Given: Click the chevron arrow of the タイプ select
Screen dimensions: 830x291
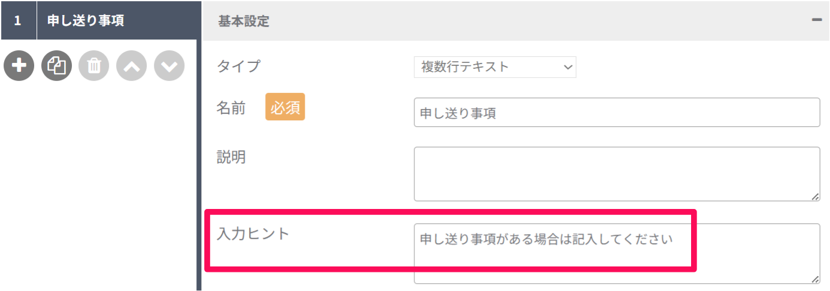Looking at the screenshot, I should (x=568, y=68).
